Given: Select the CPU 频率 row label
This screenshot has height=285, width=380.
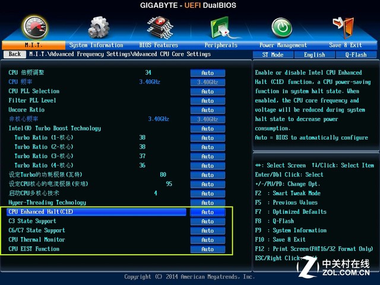Looking at the screenshot, I should click(x=20, y=82).
